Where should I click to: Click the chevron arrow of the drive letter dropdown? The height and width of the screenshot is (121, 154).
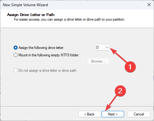click(x=107, y=47)
